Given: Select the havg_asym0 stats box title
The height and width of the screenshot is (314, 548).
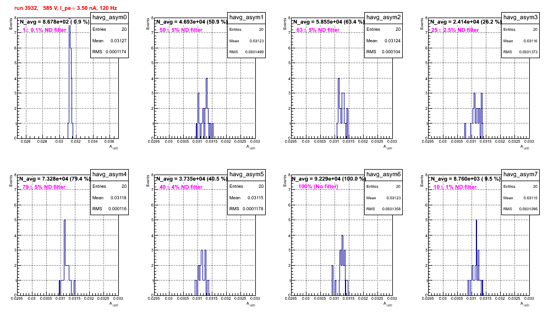Looking at the screenshot, I should pos(109,17).
